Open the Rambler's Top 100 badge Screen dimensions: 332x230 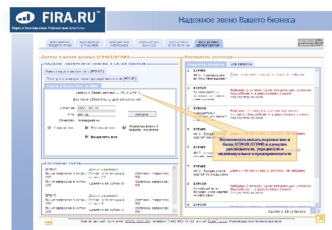coord(310,43)
